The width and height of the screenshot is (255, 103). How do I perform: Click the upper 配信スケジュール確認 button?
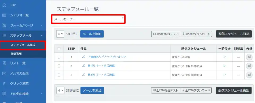[234, 34]
